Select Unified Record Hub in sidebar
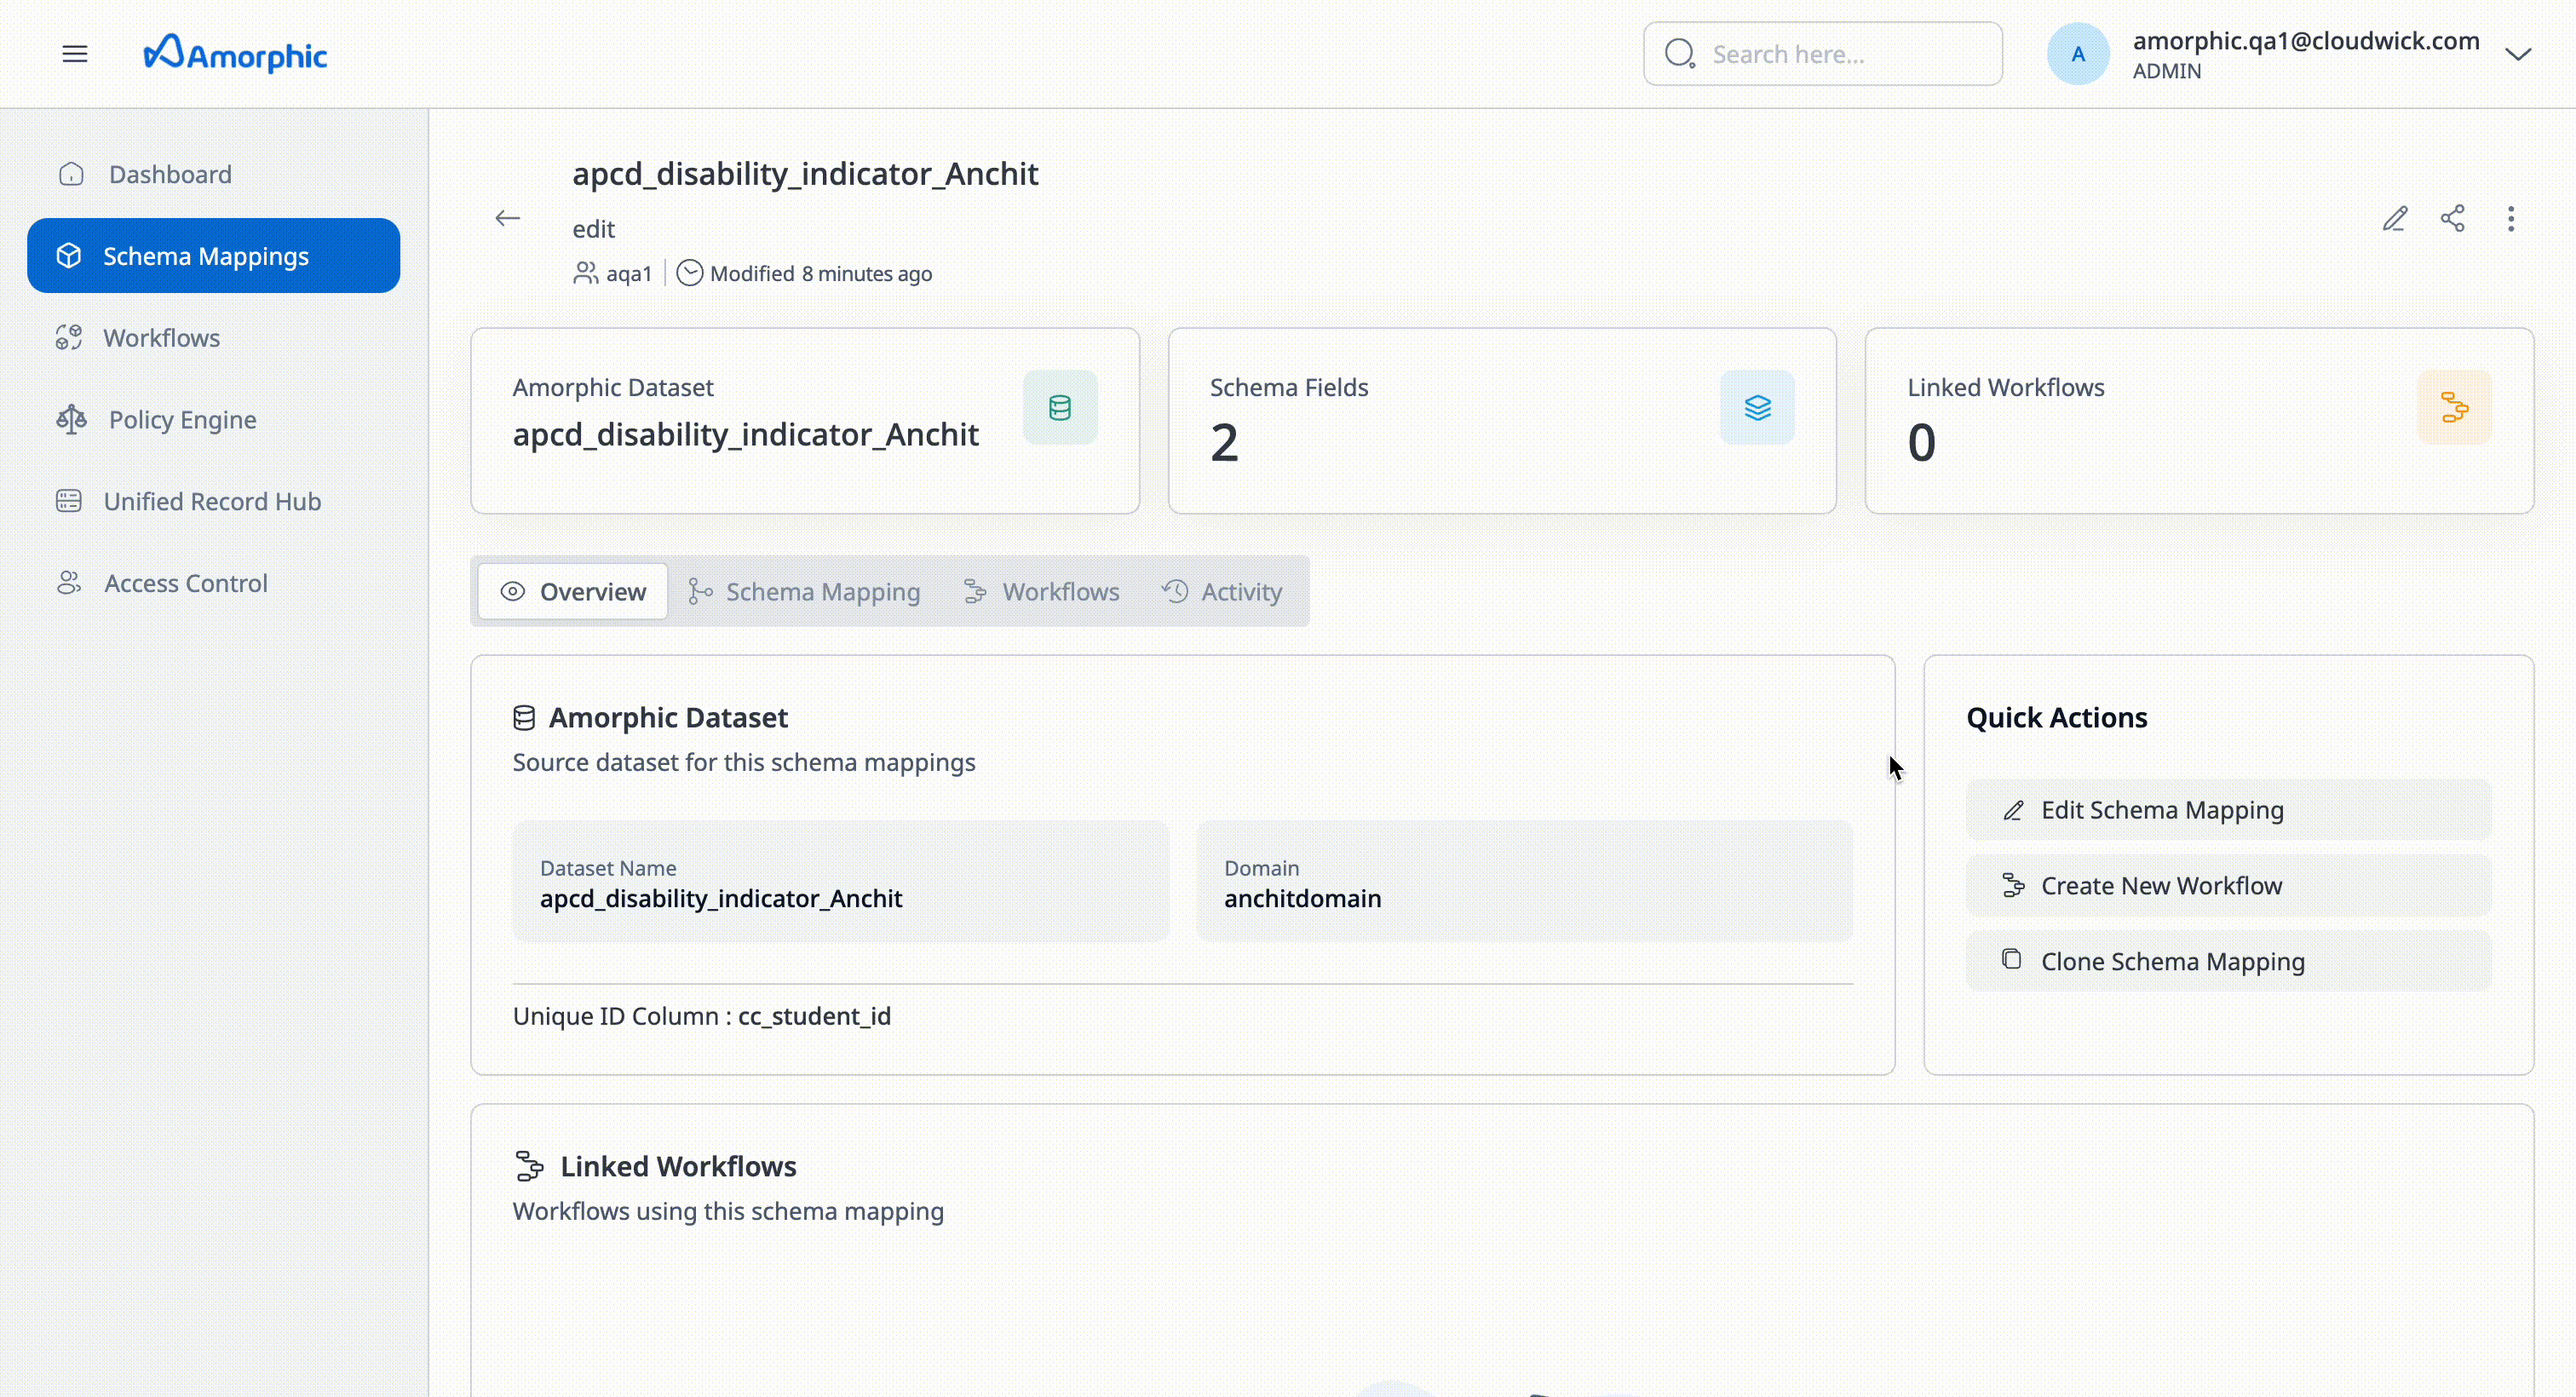 [211, 501]
